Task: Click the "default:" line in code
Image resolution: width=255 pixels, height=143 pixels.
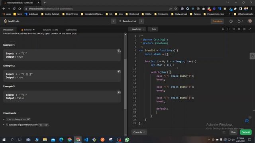Action: coord(162,108)
